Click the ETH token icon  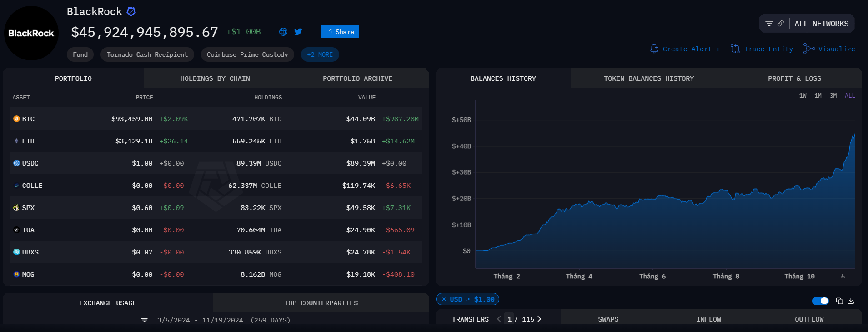pos(16,141)
